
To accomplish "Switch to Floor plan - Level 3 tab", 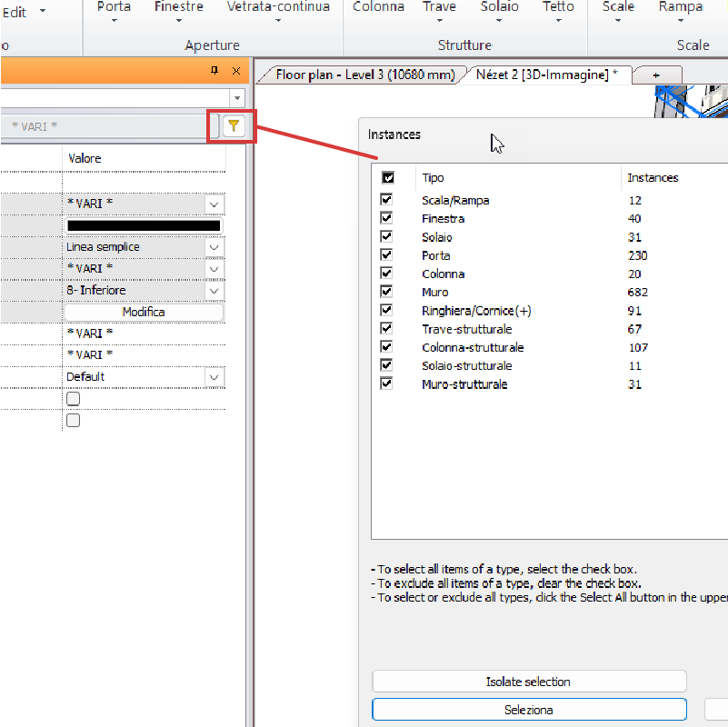I will click(x=364, y=75).
